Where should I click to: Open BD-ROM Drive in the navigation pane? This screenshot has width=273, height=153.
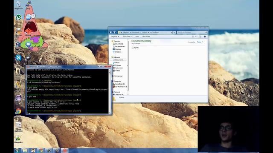[x=119, y=87]
